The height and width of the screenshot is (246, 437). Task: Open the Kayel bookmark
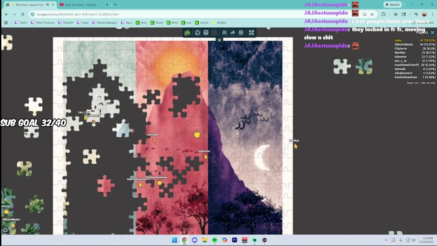point(83,23)
